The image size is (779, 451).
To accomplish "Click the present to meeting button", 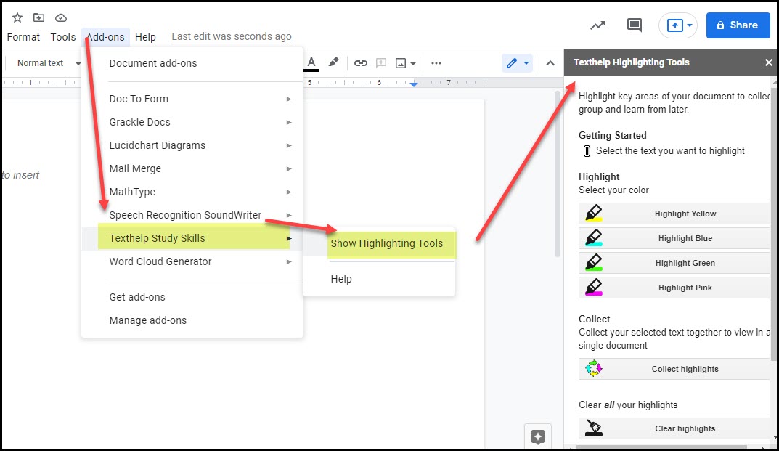I will pos(674,25).
